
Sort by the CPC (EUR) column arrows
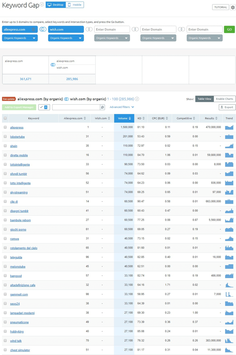coord(167,118)
